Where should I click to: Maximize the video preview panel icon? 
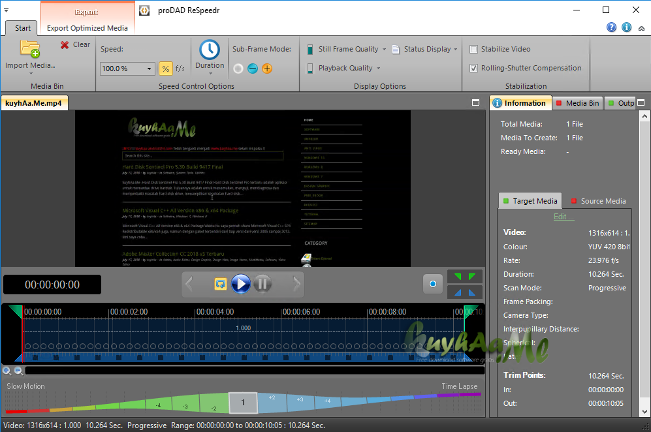click(x=476, y=102)
